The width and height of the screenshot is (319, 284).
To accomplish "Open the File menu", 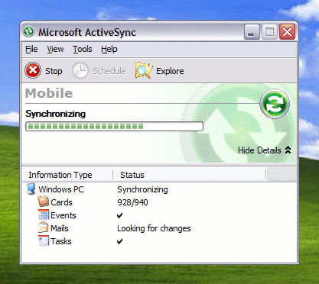I will [31, 49].
